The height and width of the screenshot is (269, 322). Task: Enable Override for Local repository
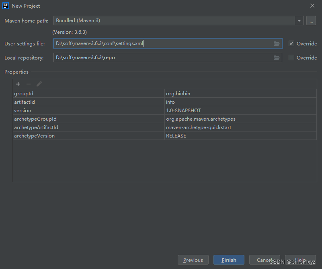click(x=291, y=58)
